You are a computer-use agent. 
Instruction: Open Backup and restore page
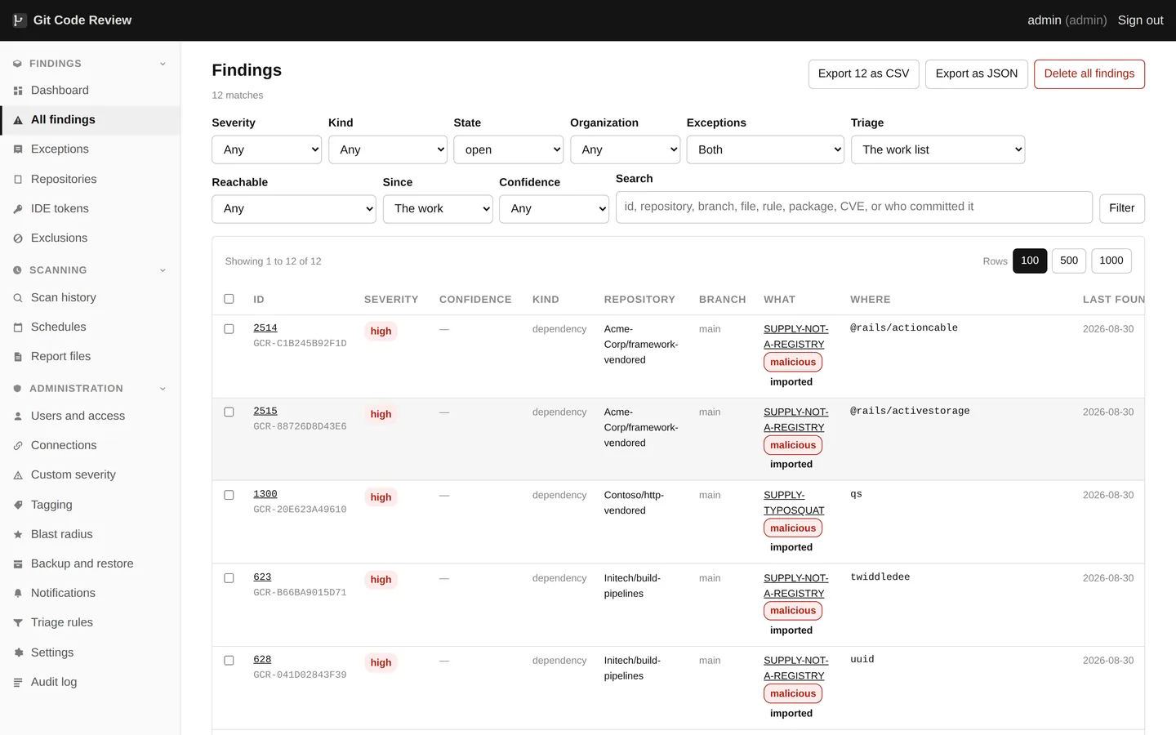coord(90,563)
